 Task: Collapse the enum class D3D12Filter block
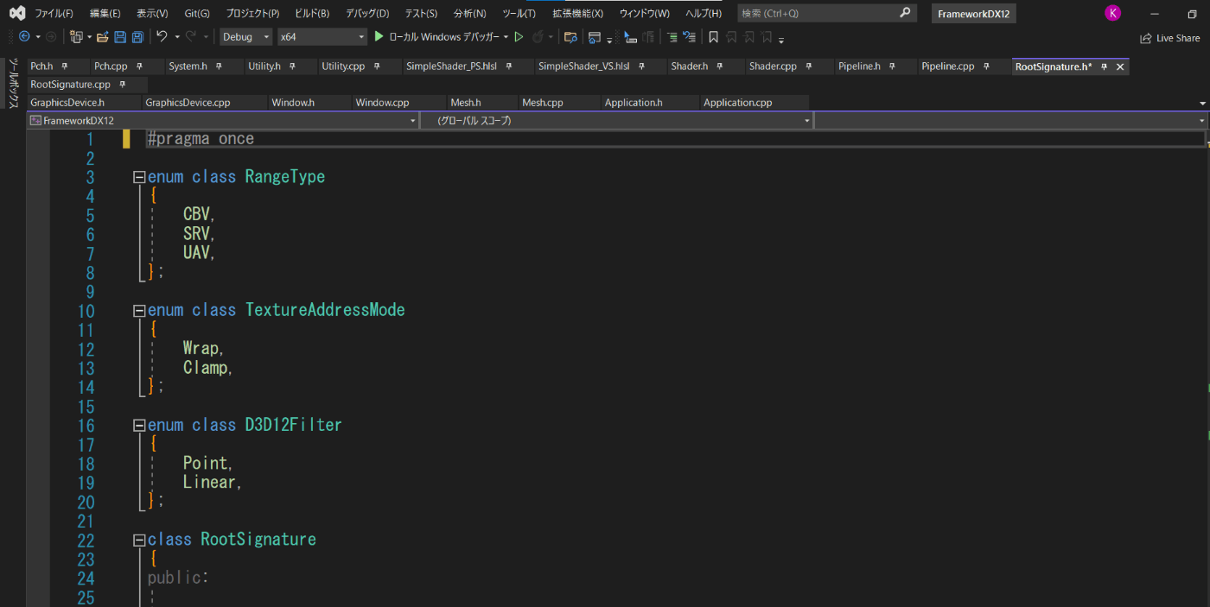tap(139, 425)
